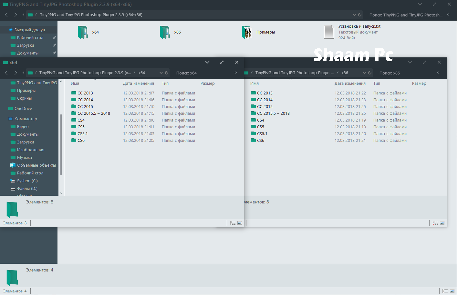Switch main window to details view
The width and height of the screenshot is (457, 295).
445,291
